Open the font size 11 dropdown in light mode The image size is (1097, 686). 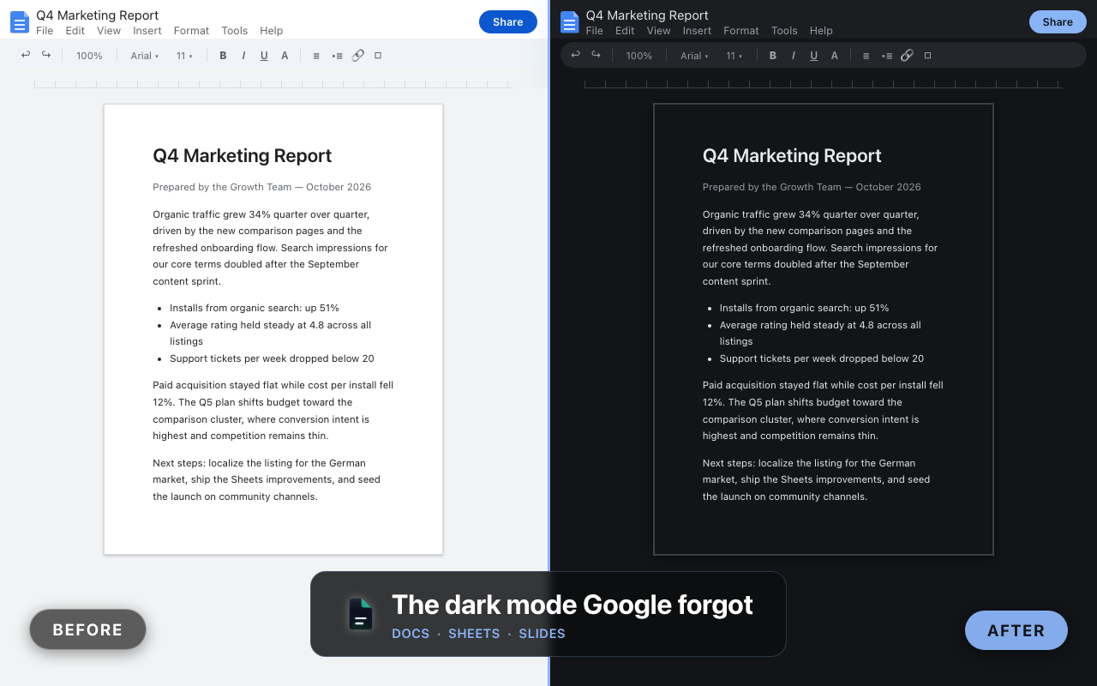[x=184, y=56]
